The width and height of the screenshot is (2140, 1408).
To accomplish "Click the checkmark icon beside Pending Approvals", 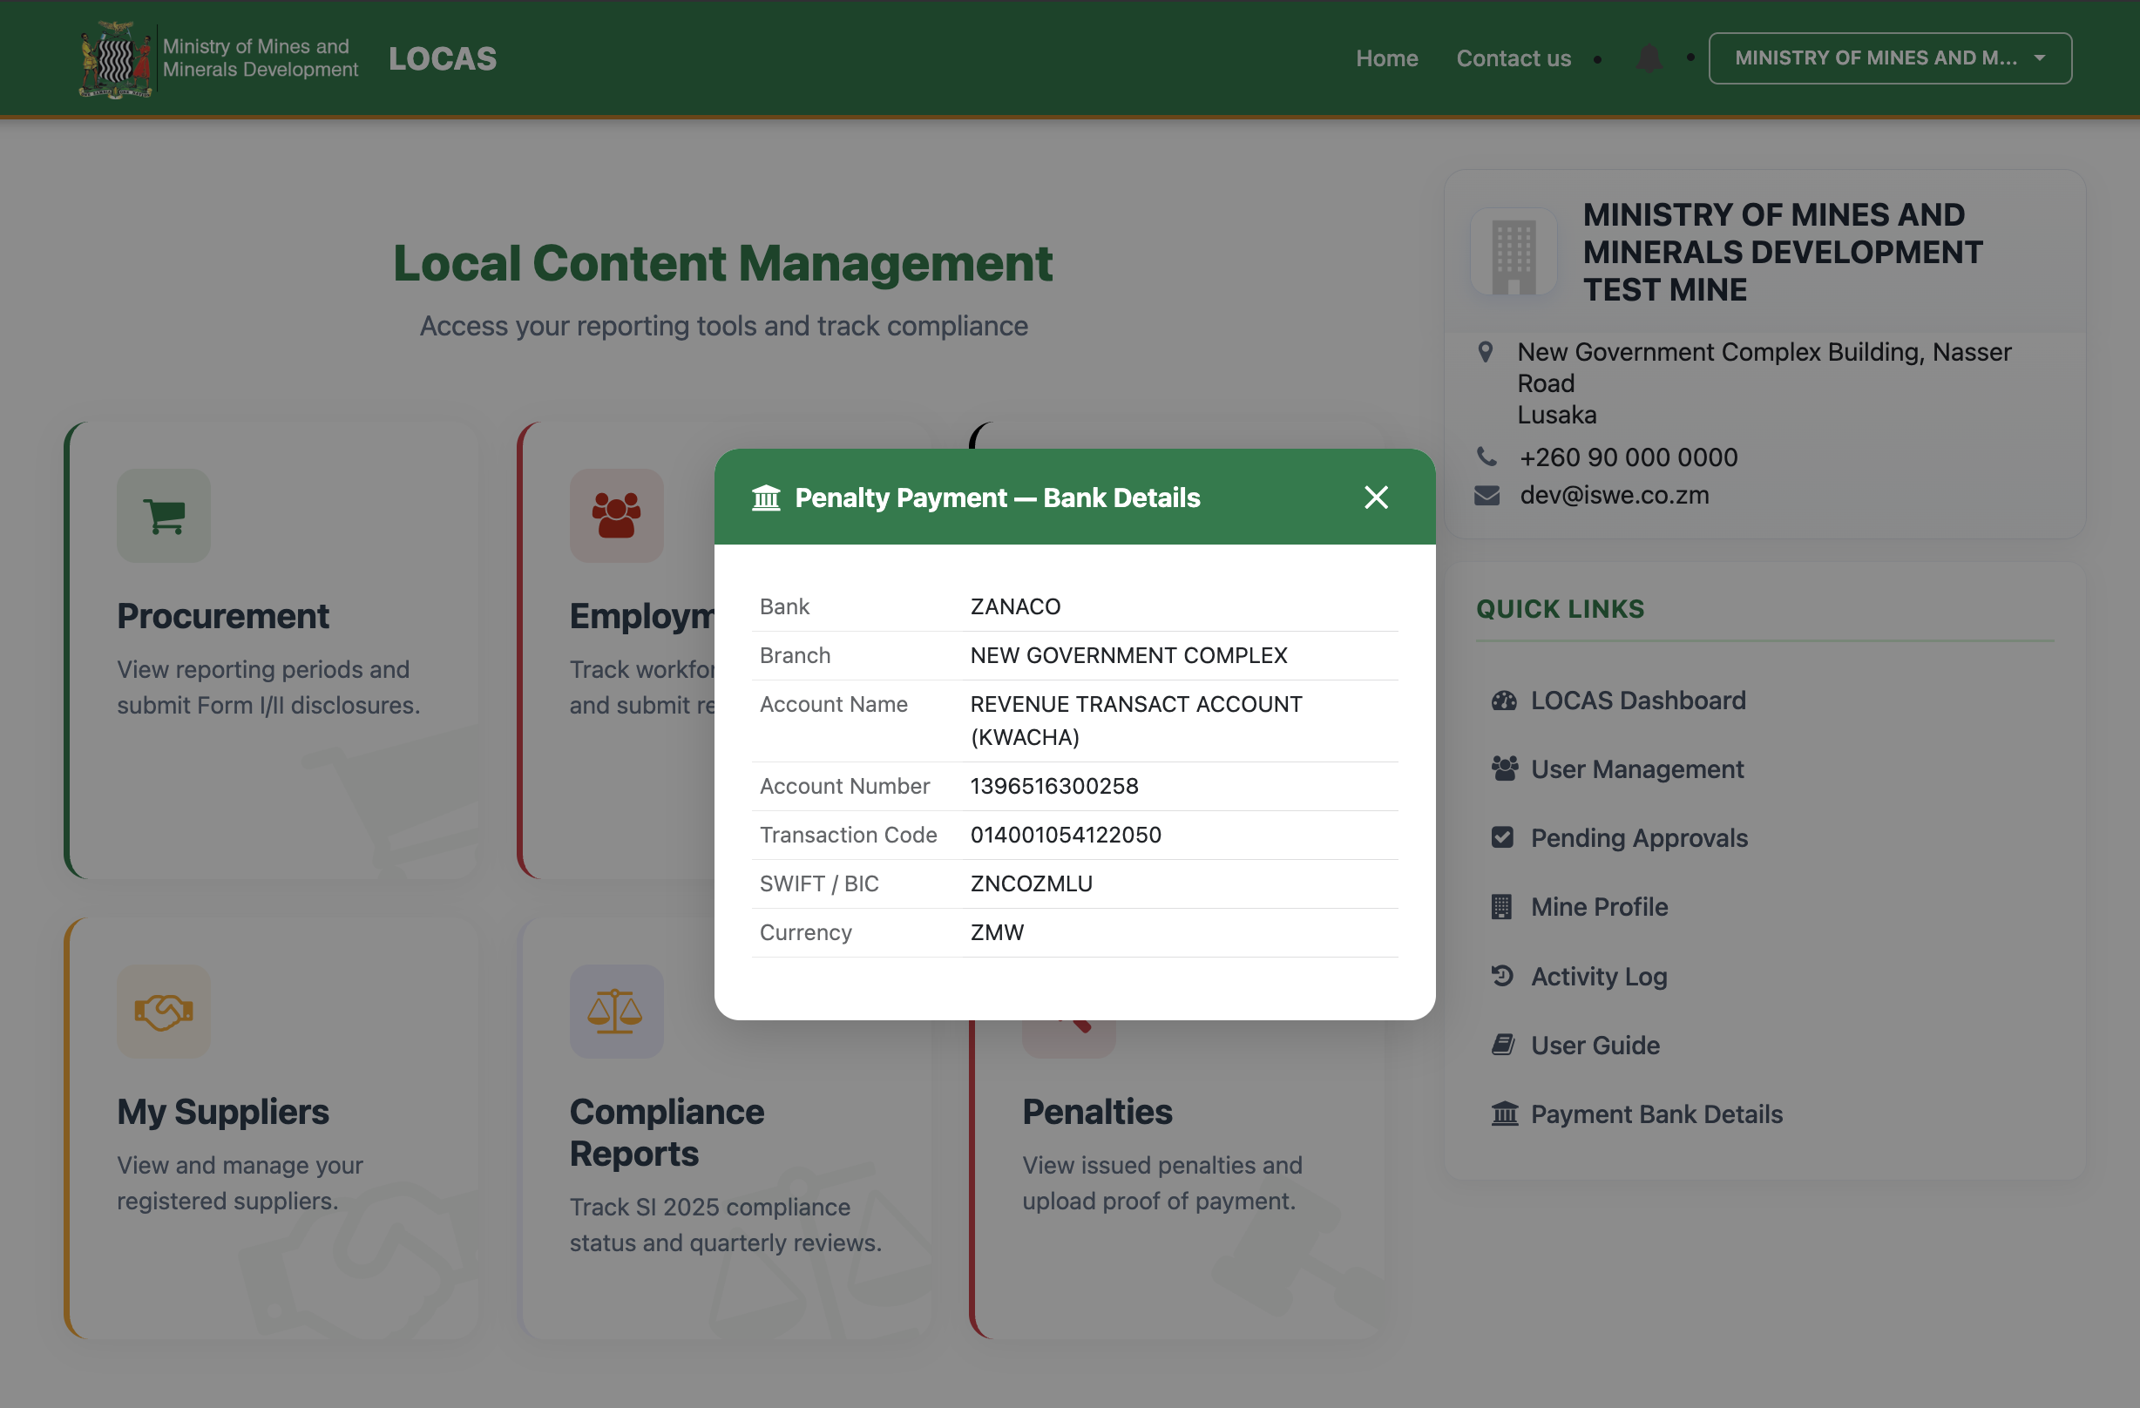I will pos(1502,837).
